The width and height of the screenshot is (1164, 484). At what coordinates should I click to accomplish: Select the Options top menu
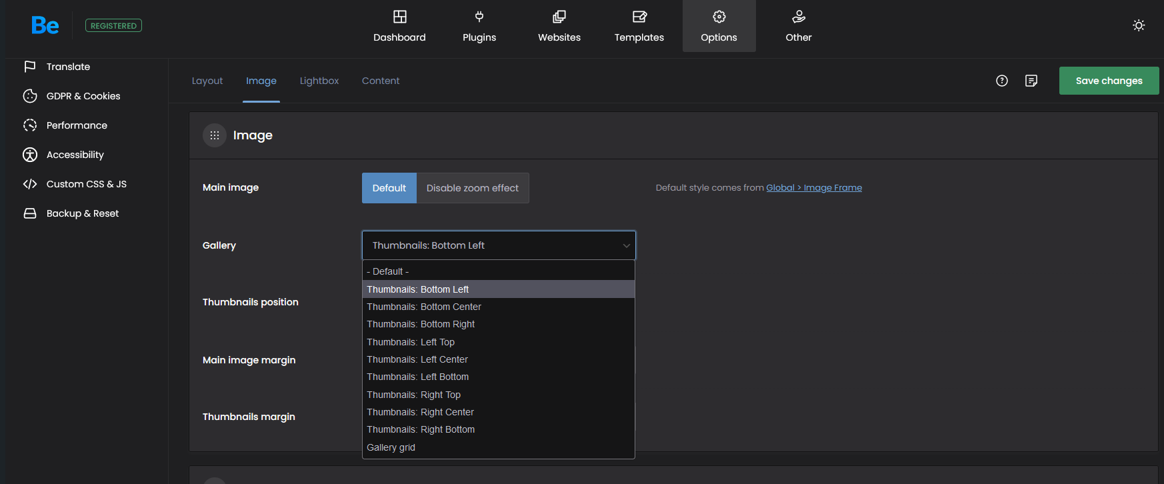[x=719, y=26]
